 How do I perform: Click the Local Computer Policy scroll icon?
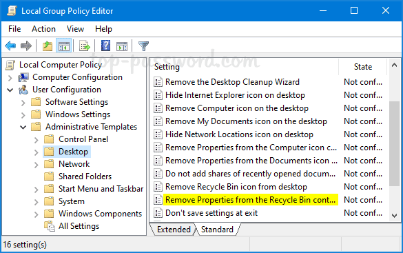point(10,65)
